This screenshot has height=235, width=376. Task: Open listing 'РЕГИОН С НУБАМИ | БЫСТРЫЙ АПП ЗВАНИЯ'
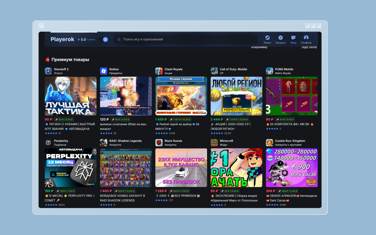(x=70, y=127)
